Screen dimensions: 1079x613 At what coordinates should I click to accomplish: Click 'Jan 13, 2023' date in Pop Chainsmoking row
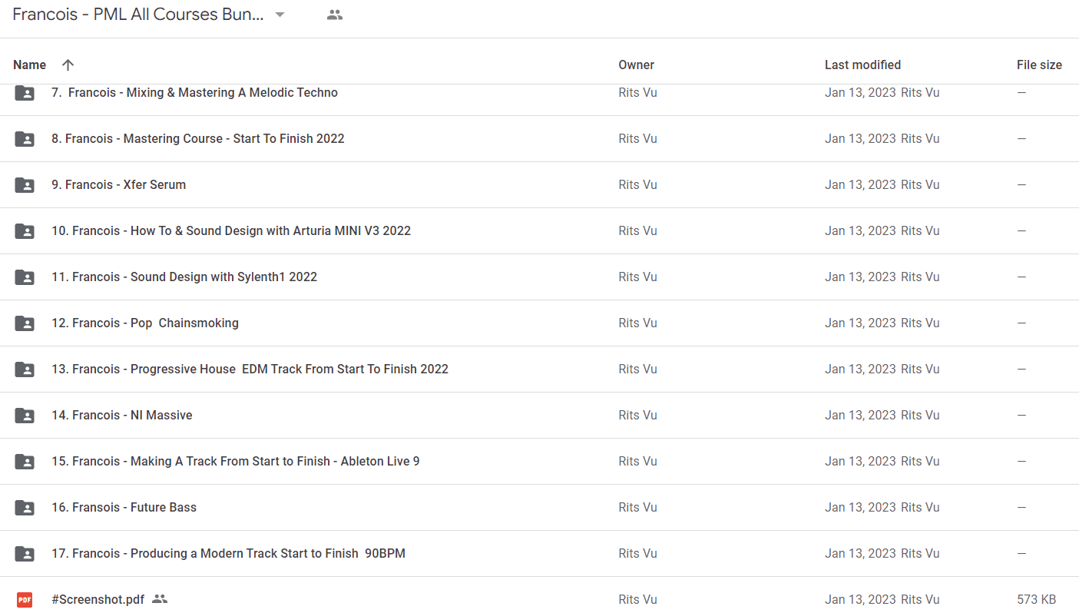pos(860,323)
